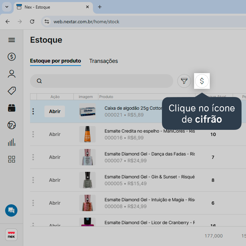Click code 000016 • R$6,99 text

(124, 138)
